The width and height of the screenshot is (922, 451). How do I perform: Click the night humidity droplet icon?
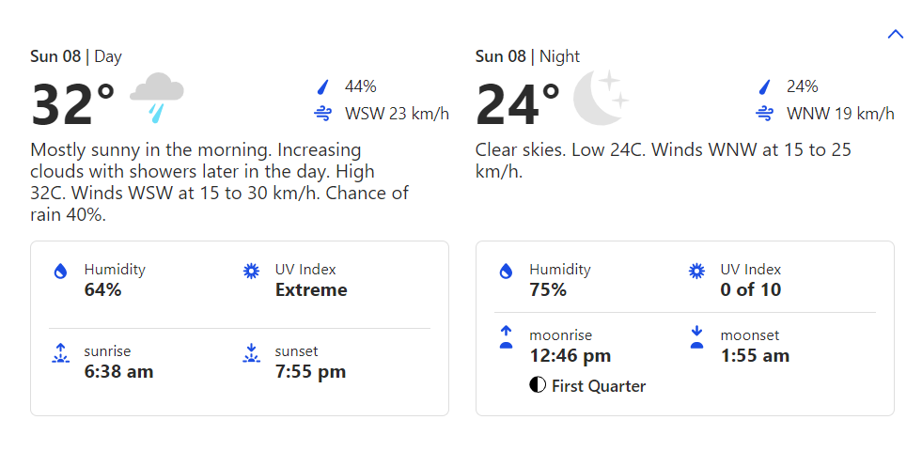tap(506, 272)
